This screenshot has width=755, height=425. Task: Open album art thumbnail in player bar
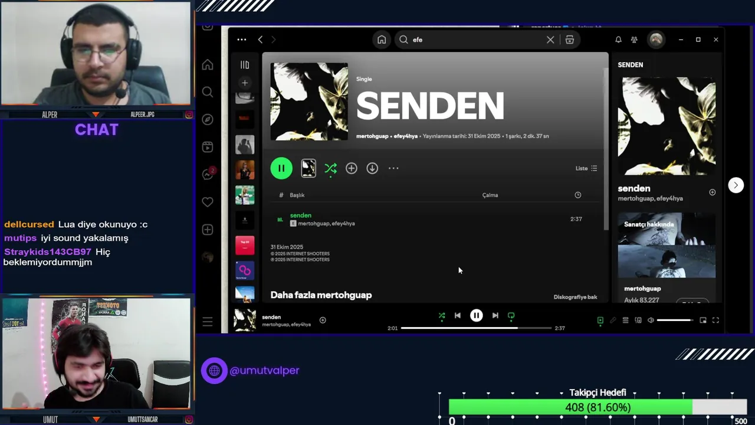coord(245,320)
